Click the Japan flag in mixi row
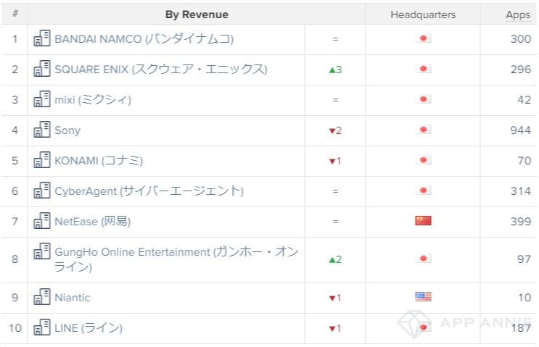This screenshot has width=539, height=347. tap(423, 99)
